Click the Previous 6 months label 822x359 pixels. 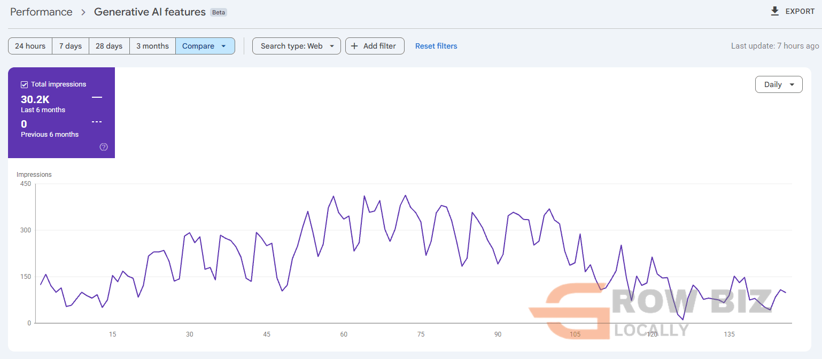pos(50,135)
